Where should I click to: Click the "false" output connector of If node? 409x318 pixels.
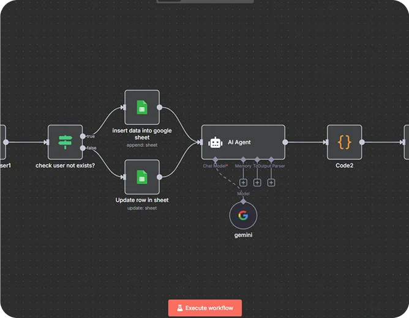point(83,147)
